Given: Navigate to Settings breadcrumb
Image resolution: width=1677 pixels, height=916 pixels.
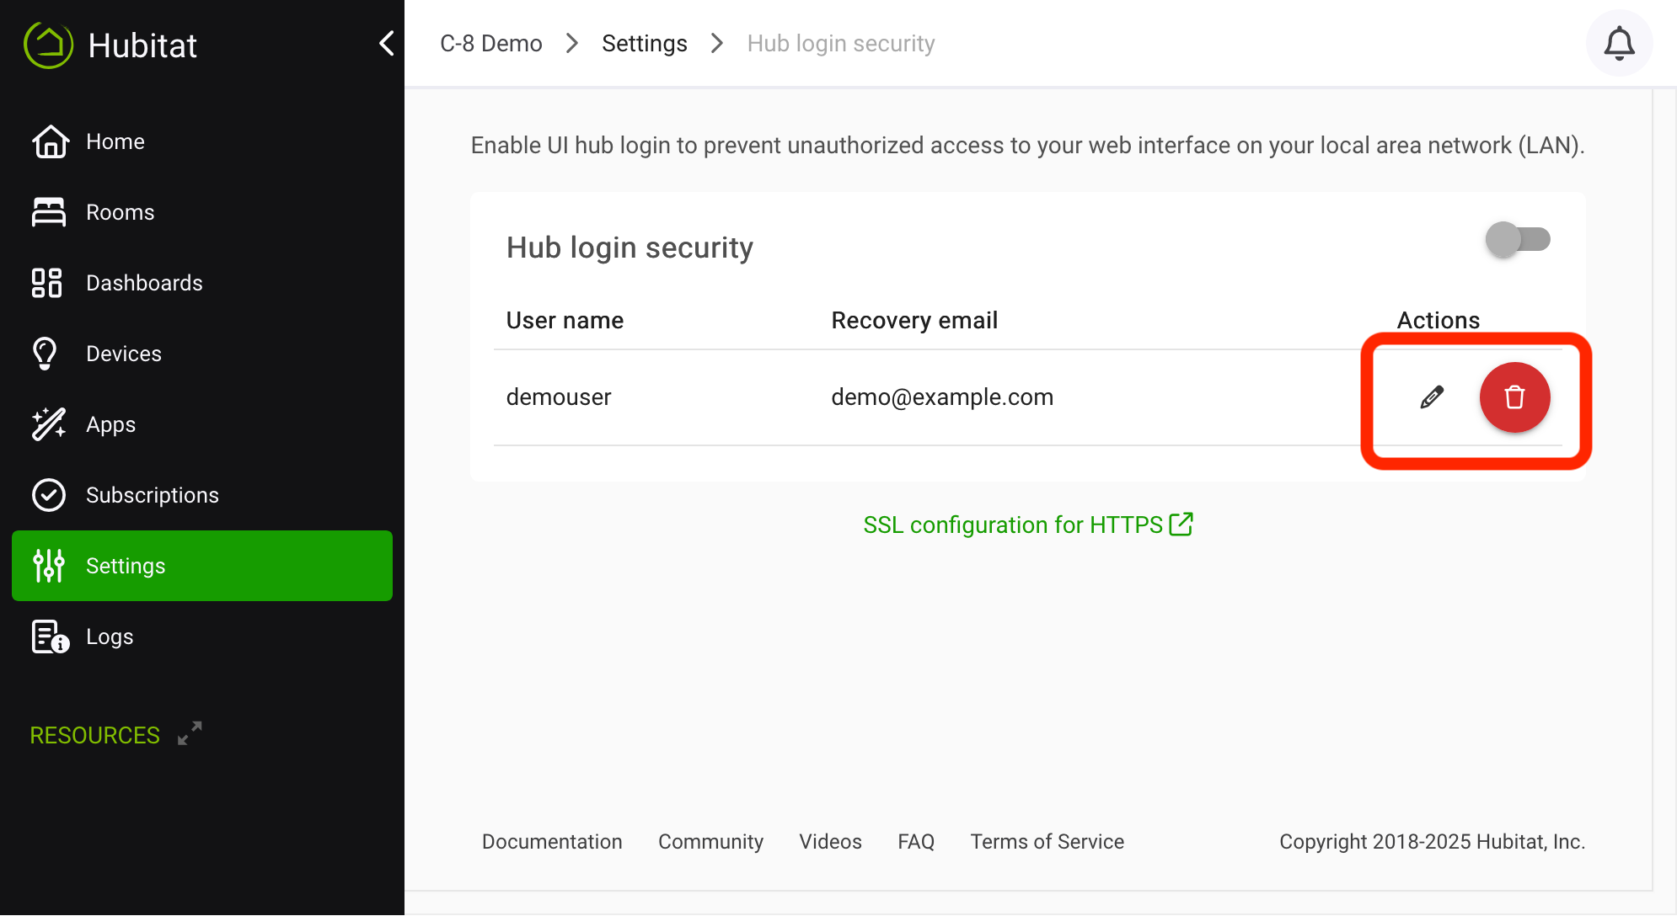Looking at the screenshot, I should (x=644, y=44).
